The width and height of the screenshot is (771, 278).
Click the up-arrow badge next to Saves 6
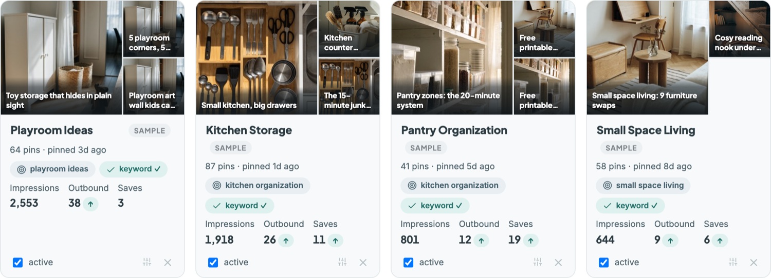tap(720, 240)
